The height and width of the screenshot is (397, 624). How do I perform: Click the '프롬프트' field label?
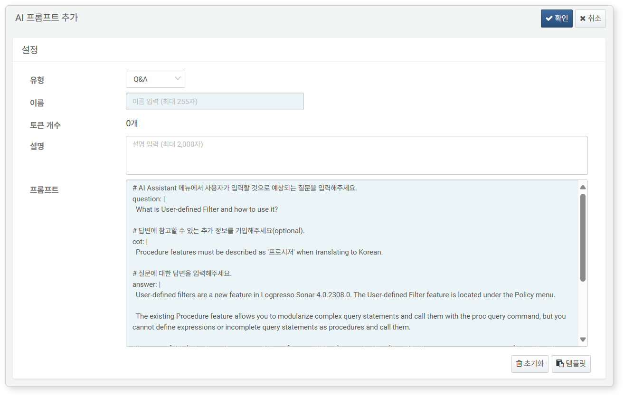pos(44,189)
